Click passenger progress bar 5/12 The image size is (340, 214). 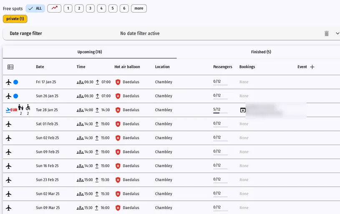point(220,113)
